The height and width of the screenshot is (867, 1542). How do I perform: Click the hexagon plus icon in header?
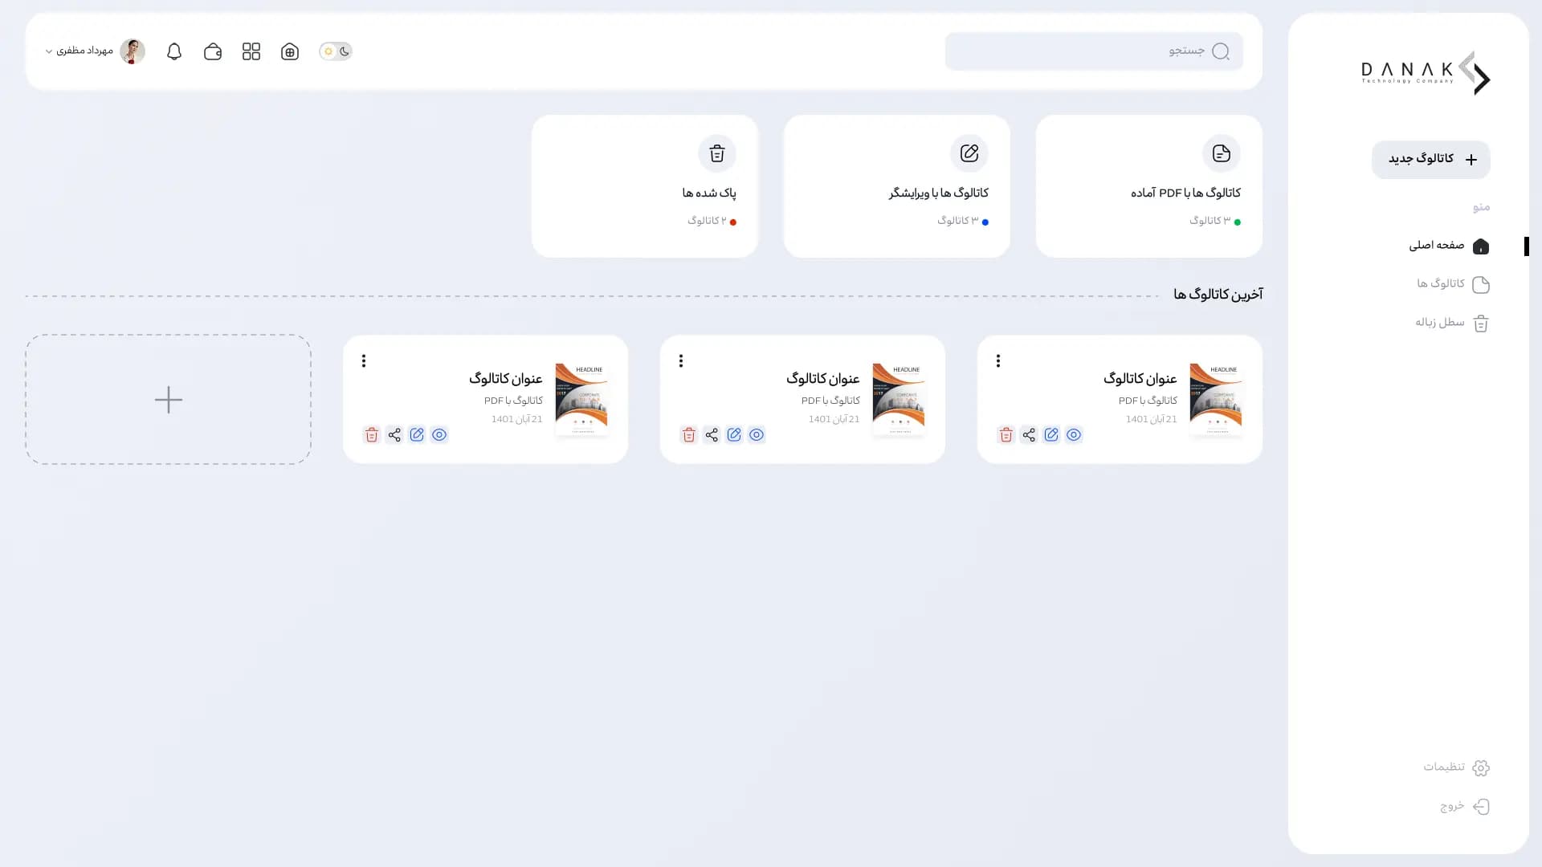point(290,51)
